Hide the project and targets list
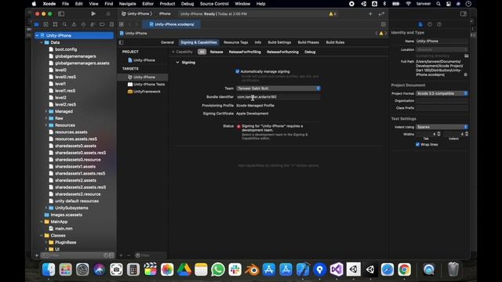The image size is (502, 282). [x=121, y=42]
